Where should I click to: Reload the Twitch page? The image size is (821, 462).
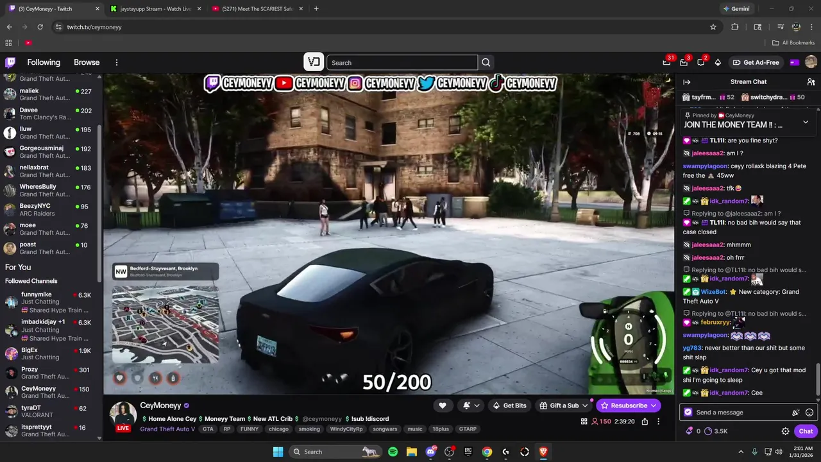click(x=40, y=27)
